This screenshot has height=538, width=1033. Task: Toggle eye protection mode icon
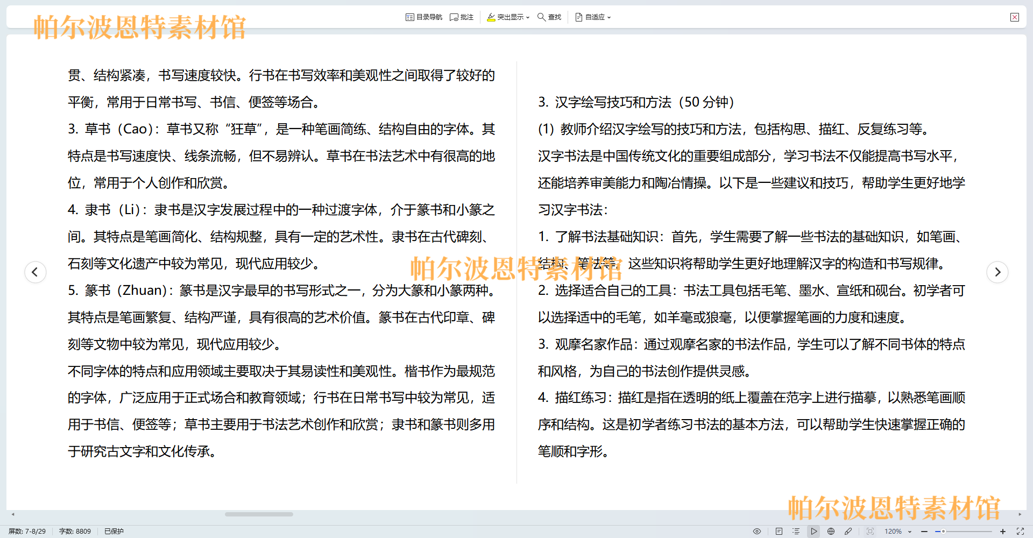click(757, 531)
